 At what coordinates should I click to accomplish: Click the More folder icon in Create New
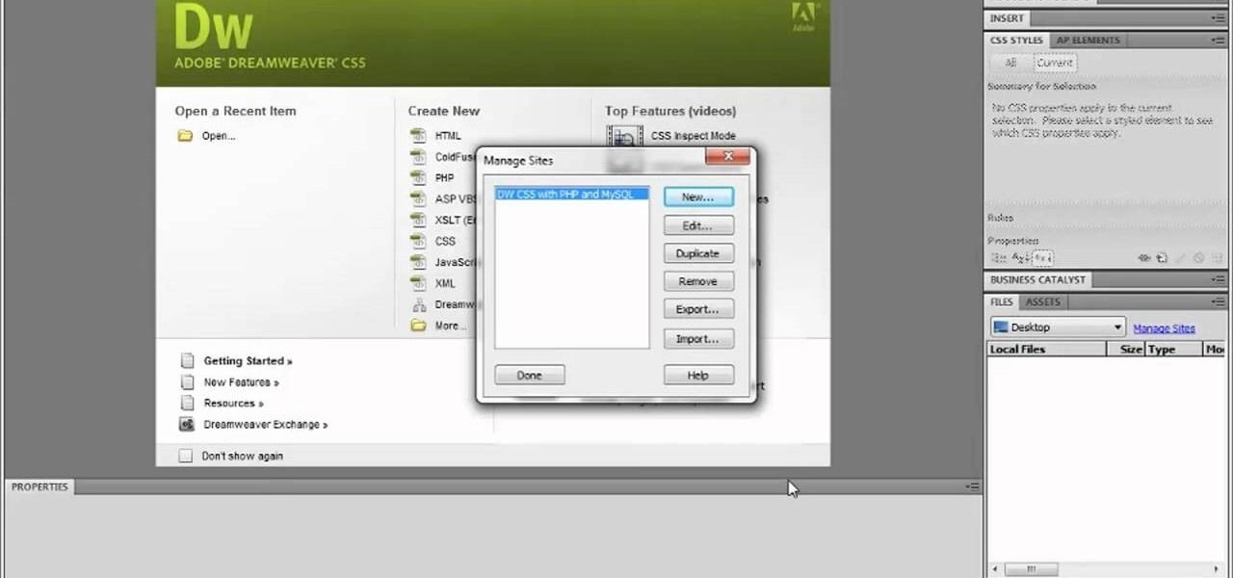[418, 326]
